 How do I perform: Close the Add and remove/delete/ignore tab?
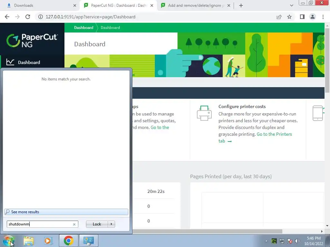click(x=229, y=5)
